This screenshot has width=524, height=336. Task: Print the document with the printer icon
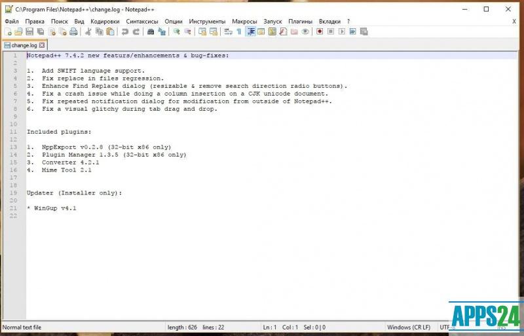pos(73,31)
